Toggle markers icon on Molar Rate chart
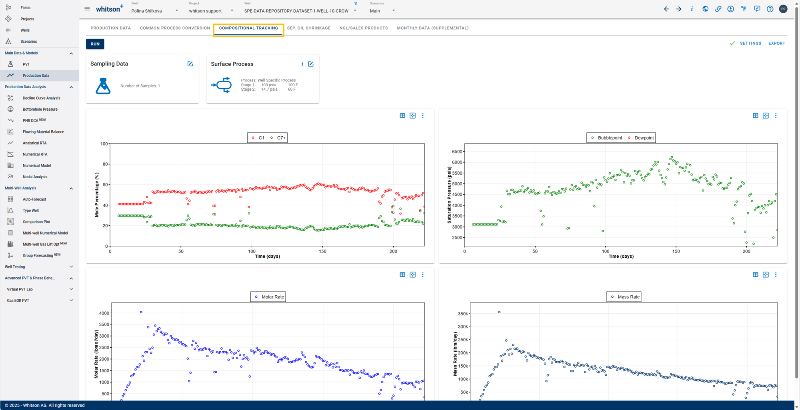800x410 pixels. [x=412, y=275]
